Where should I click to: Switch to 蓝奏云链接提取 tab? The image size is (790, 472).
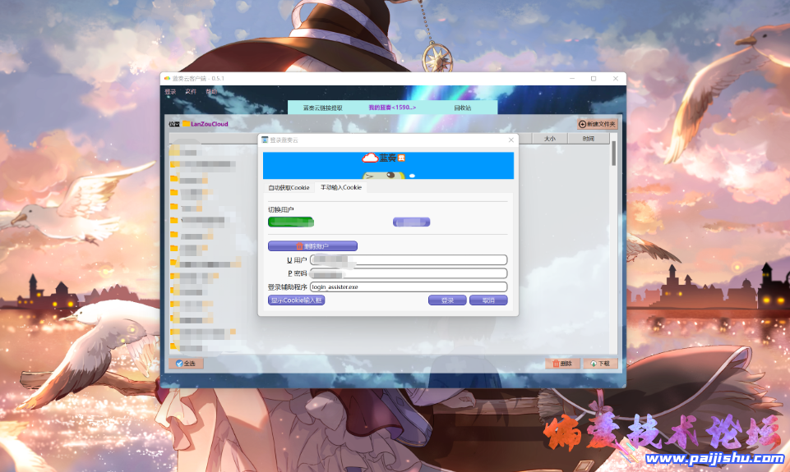[322, 108]
